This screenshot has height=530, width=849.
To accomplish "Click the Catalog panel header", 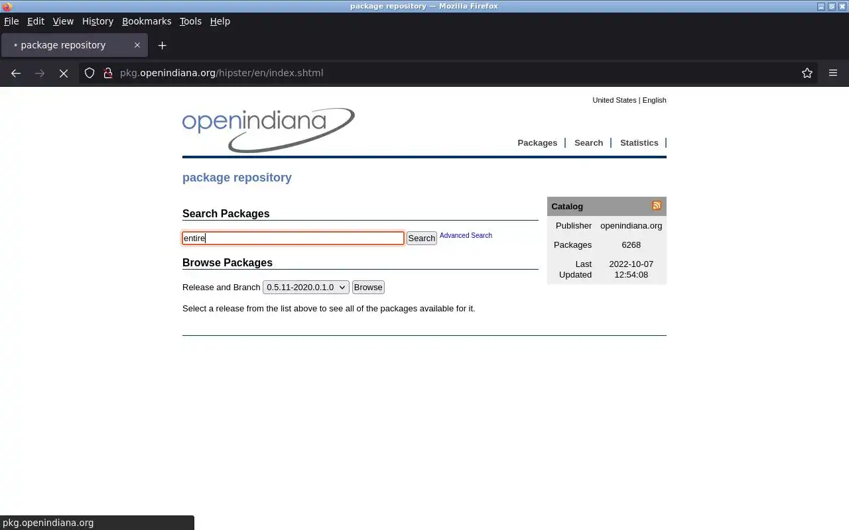I will pos(606,206).
